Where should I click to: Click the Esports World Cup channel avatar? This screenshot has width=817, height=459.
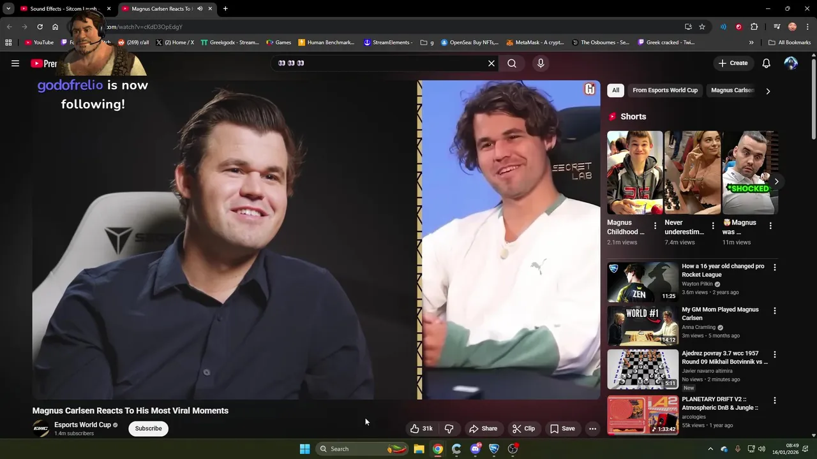[41, 428]
